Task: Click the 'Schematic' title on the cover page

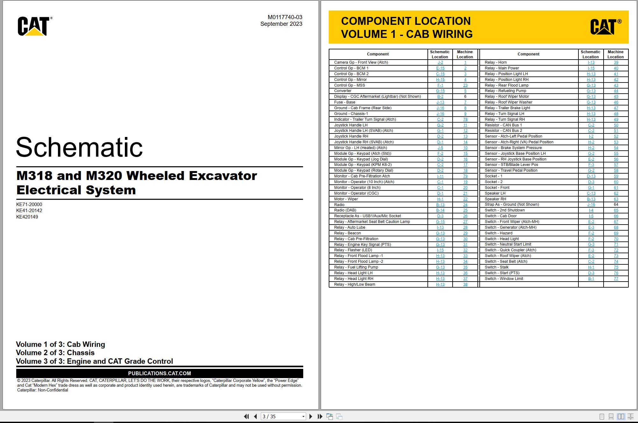Action: [x=79, y=147]
